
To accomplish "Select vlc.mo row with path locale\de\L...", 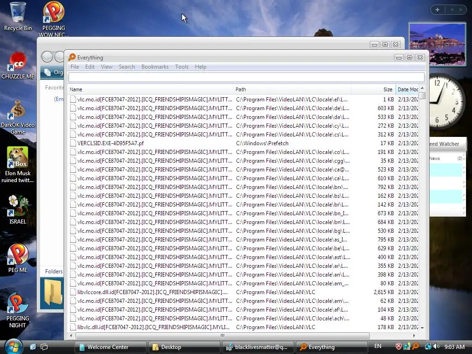I will (243, 108).
